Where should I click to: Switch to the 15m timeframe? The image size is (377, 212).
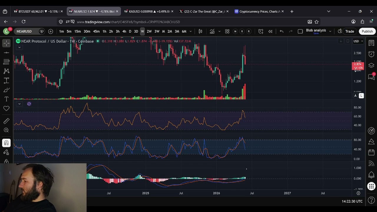coord(77,32)
